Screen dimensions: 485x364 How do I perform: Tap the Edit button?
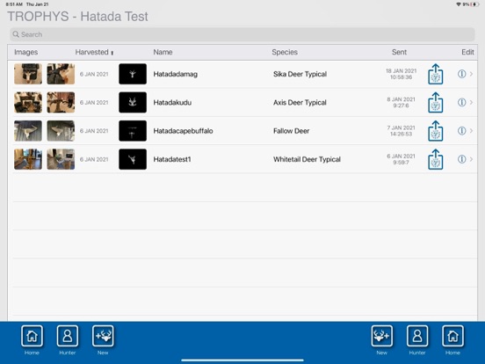[467, 52]
